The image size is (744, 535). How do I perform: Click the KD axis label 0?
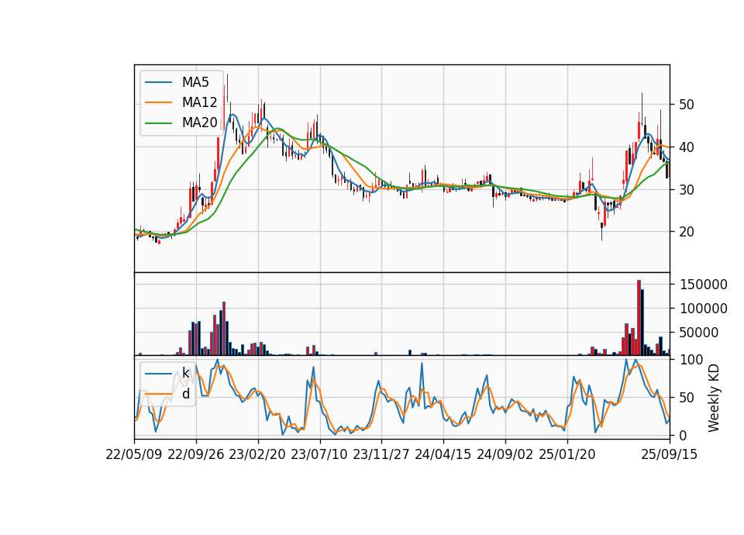tap(683, 435)
